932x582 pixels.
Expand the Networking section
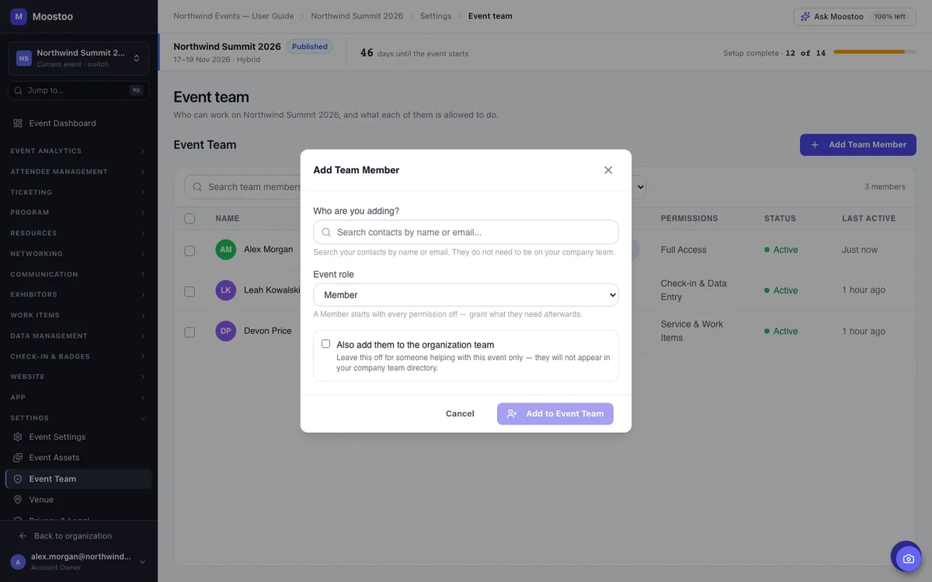(78, 254)
